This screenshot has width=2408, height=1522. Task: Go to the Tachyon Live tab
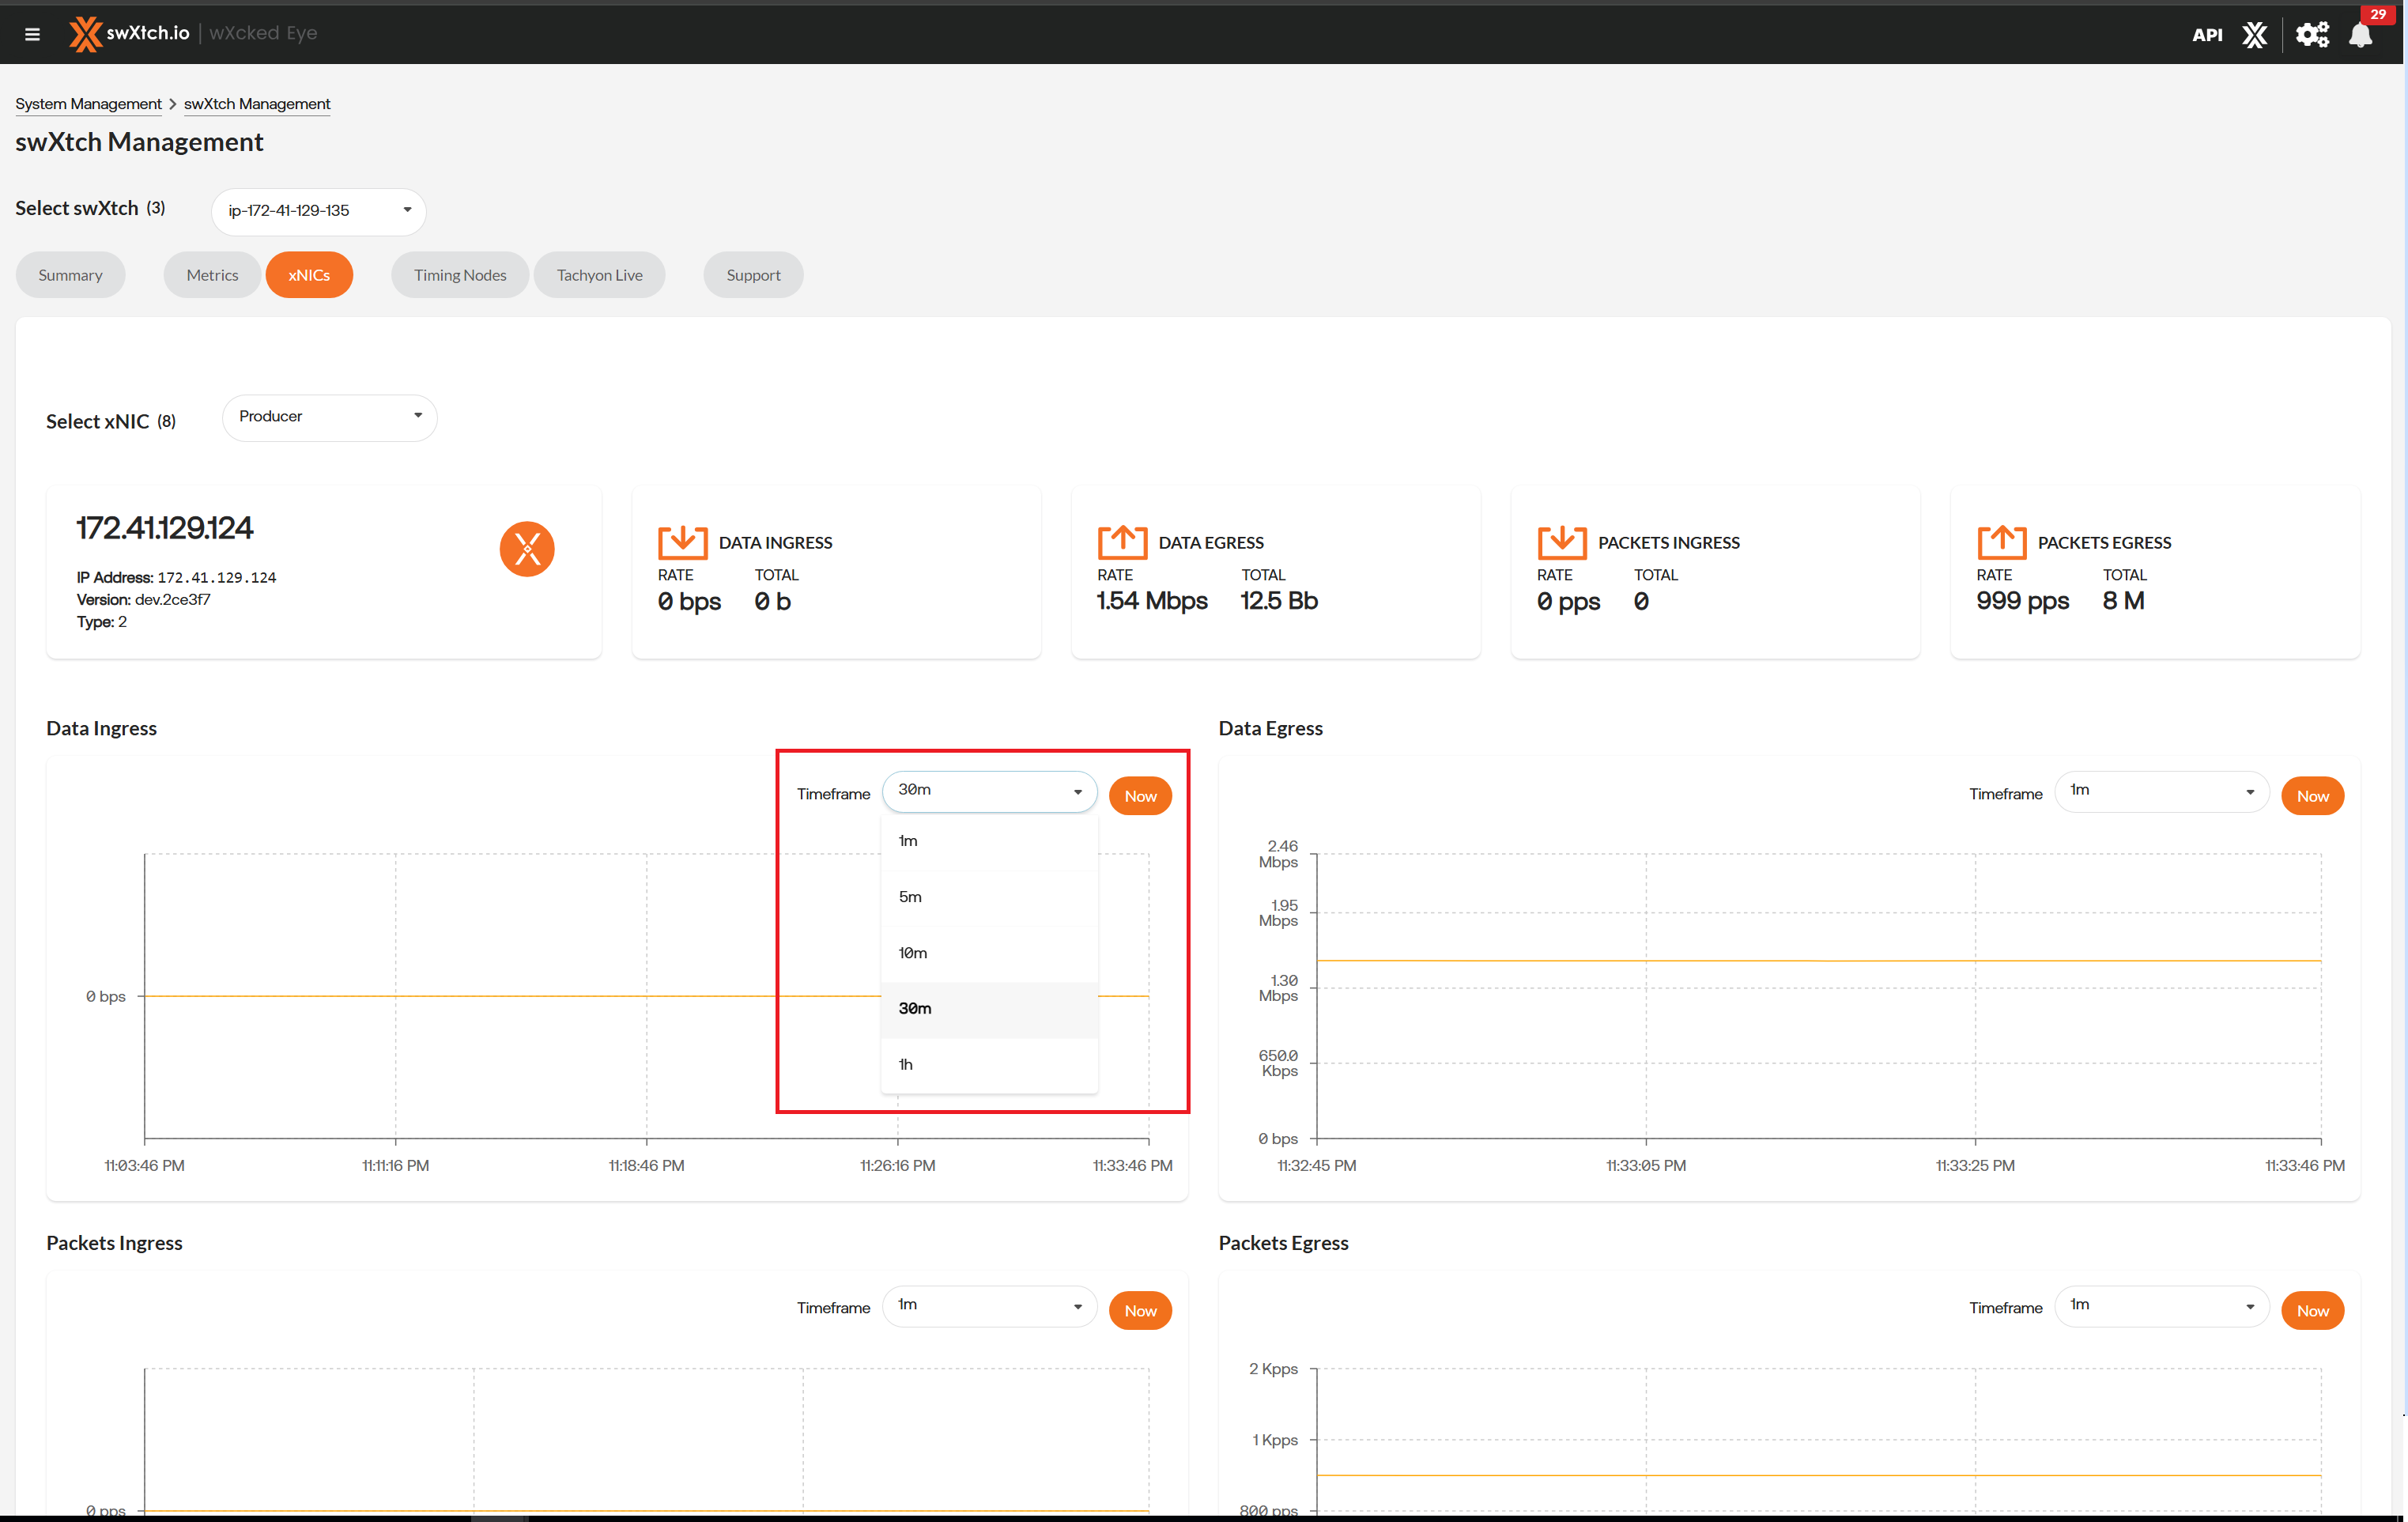point(599,275)
